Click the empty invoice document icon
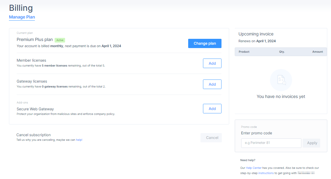 (281, 80)
